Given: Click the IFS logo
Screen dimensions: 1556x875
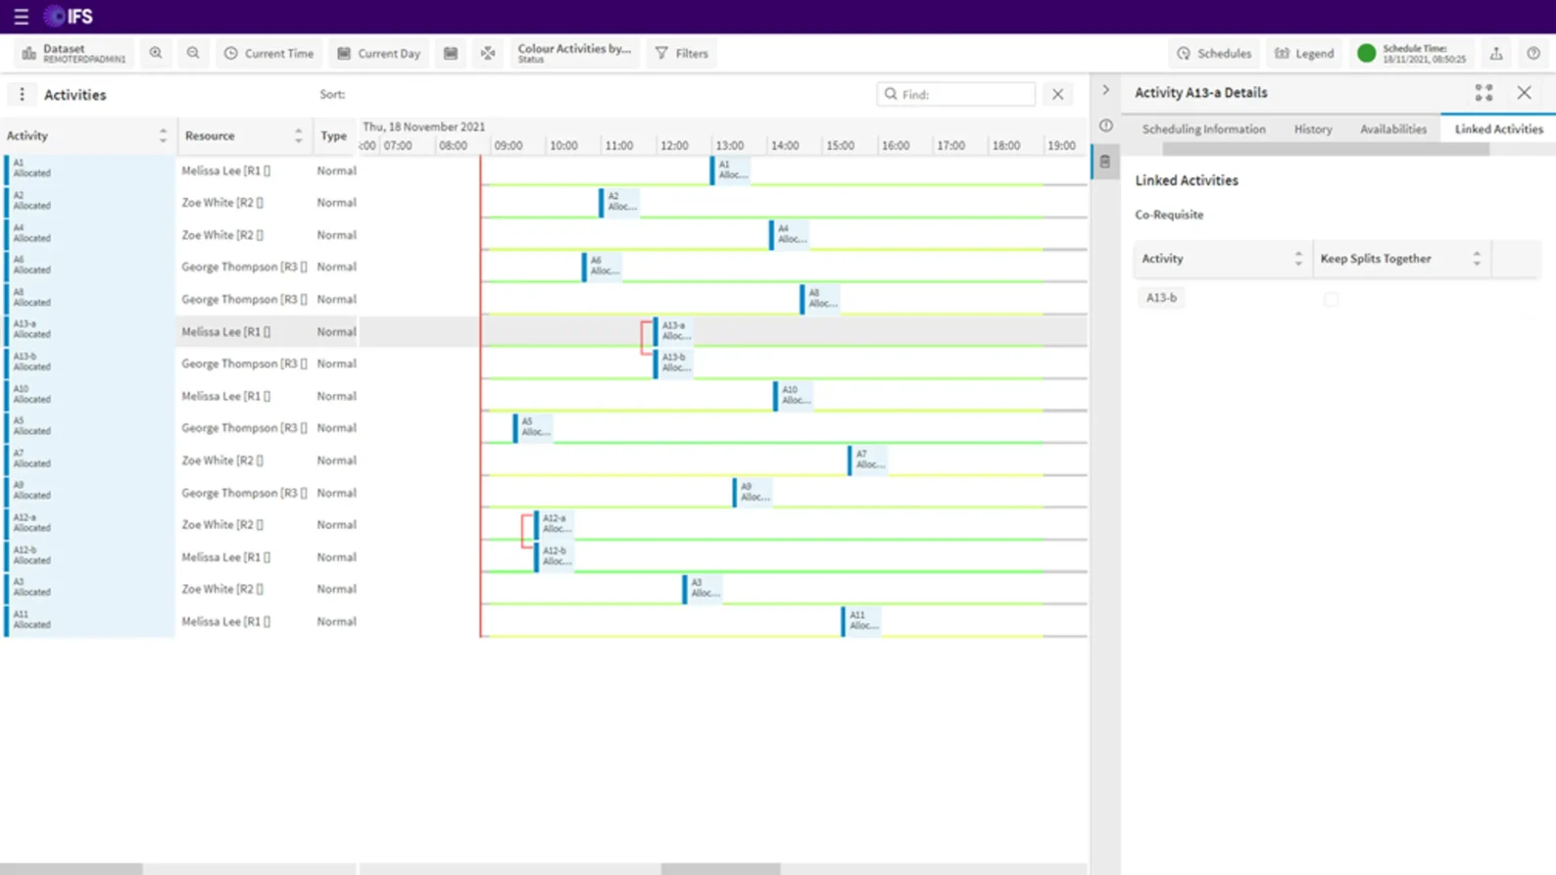Looking at the screenshot, I should [69, 17].
